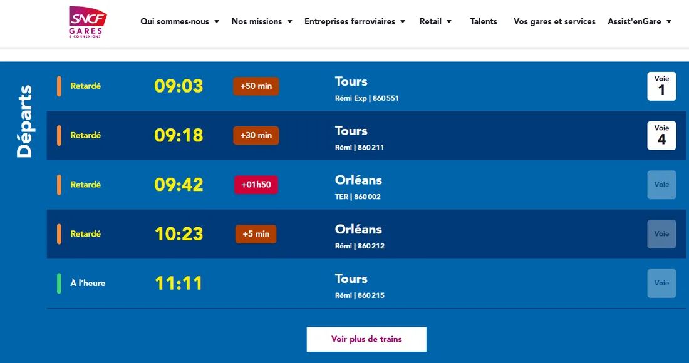Click the orange delay bar beside 09:03
The width and height of the screenshot is (689, 363).
[x=59, y=86]
